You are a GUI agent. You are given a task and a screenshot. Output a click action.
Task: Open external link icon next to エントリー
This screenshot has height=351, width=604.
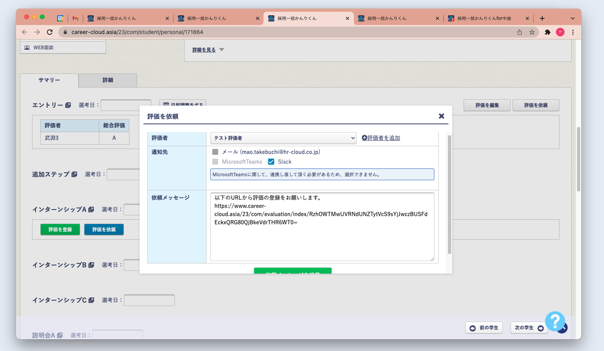tap(68, 105)
